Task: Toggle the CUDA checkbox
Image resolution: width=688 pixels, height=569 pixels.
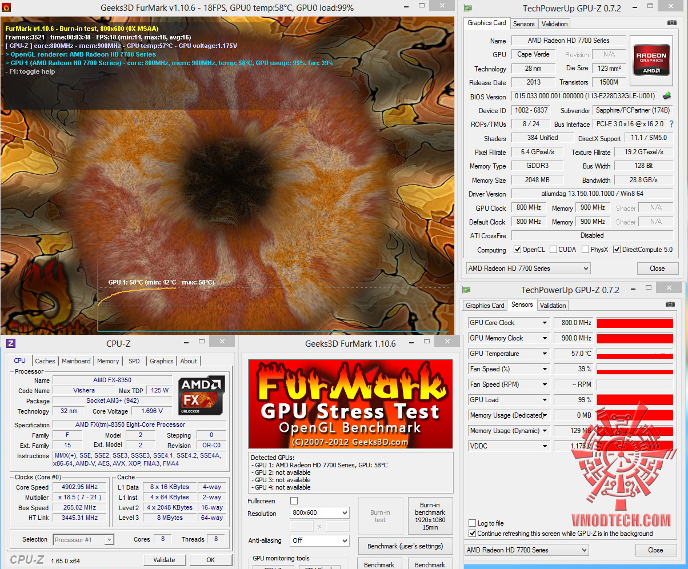Action: coord(553,250)
